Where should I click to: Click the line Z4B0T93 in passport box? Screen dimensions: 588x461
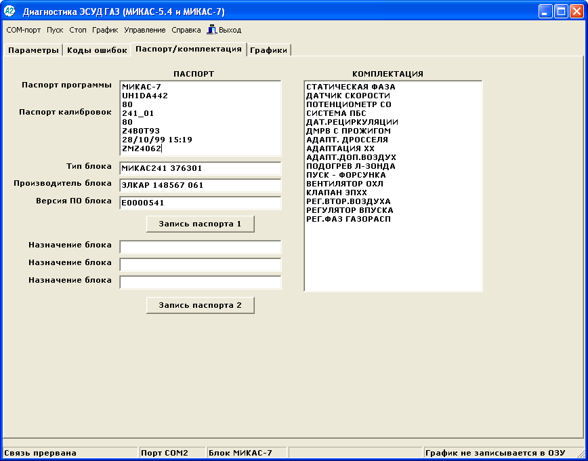tap(141, 131)
